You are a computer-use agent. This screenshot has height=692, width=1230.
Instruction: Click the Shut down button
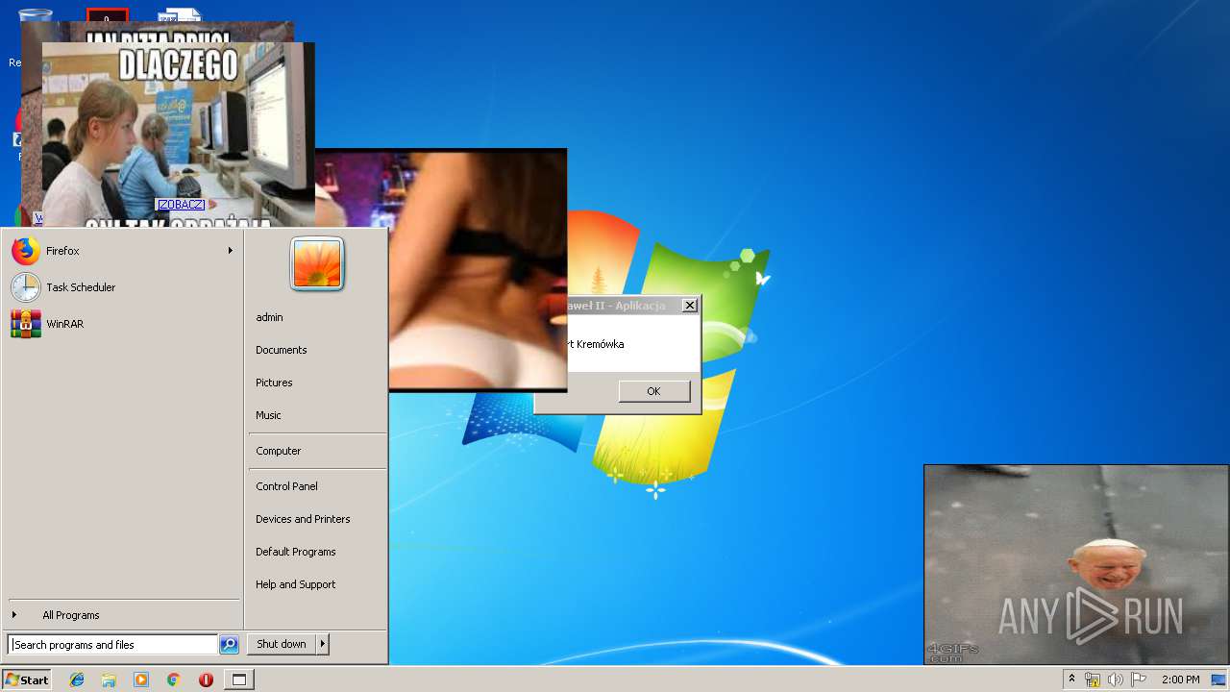pyautogui.click(x=282, y=644)
